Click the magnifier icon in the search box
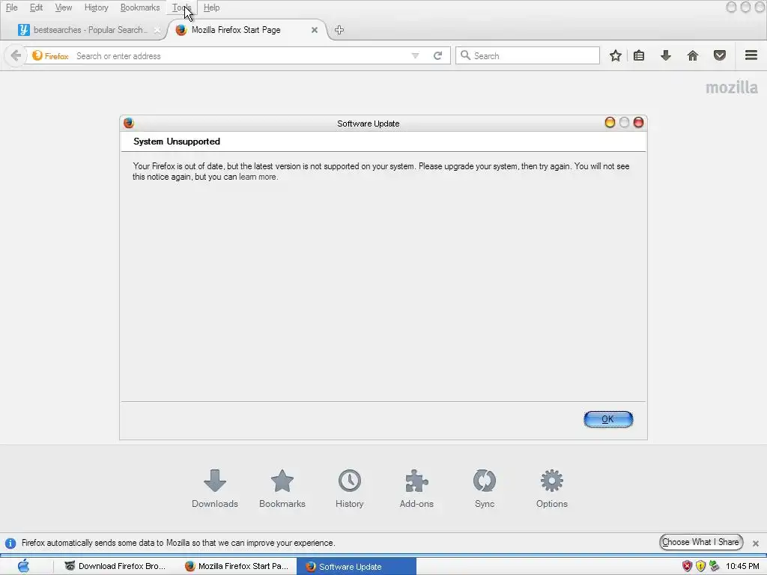The height and width of the screenshot is (575, 767). pos(466,55)
